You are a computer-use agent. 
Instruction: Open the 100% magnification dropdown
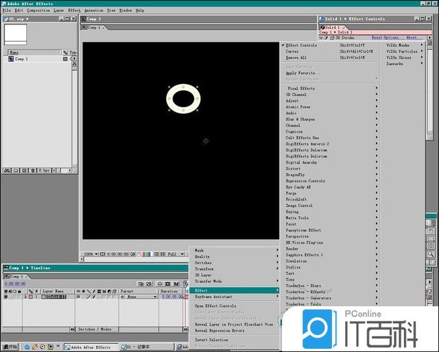click(x=91, y=254)
